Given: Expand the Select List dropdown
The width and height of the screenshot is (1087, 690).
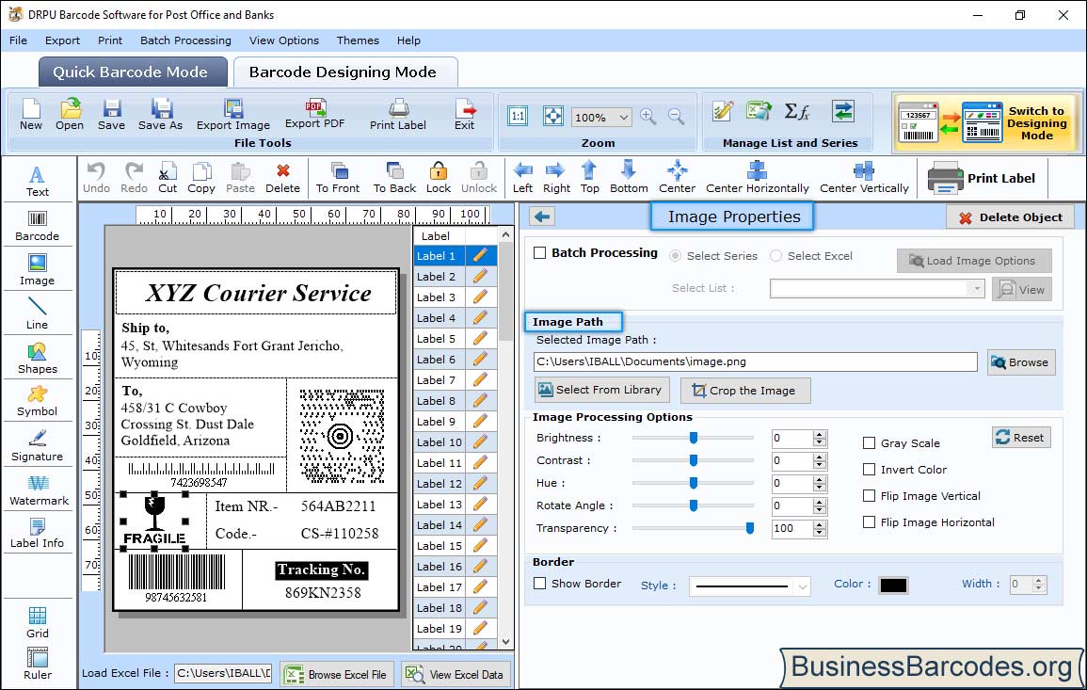Looking at the screenshot, I should pyautogui.click(x=977, y=288).
